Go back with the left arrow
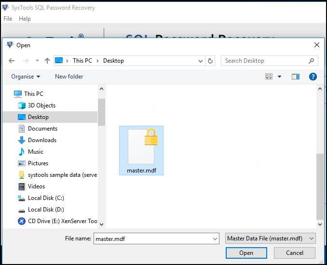 point(12,61)
